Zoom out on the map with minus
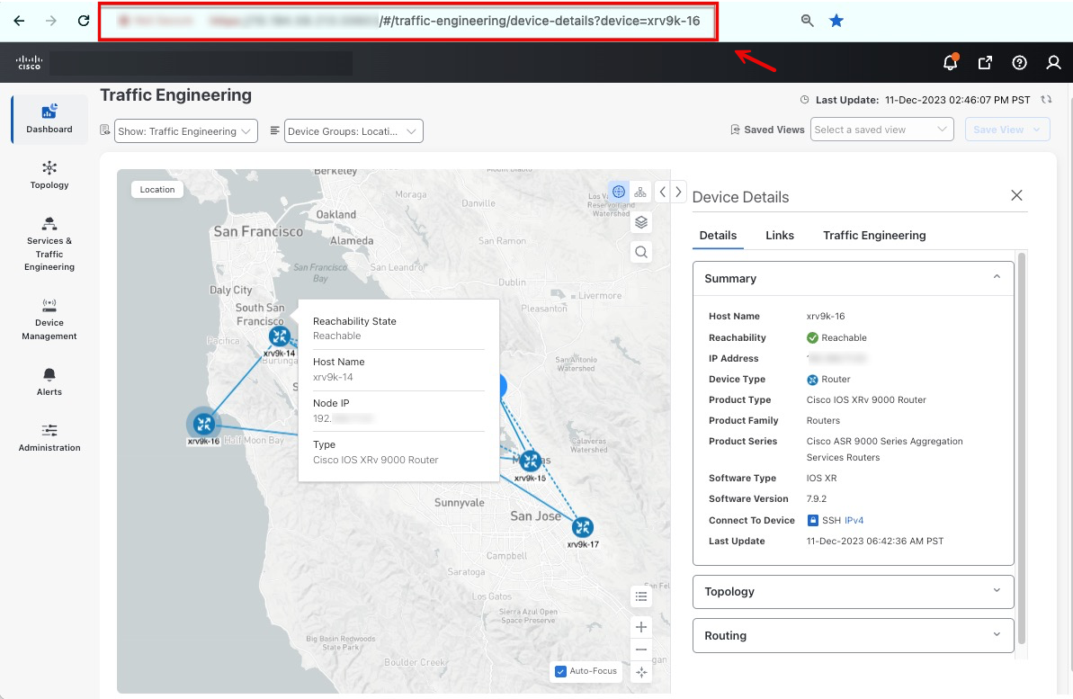The height and width of the screenshot is (699, 1073). pos(640,650)
